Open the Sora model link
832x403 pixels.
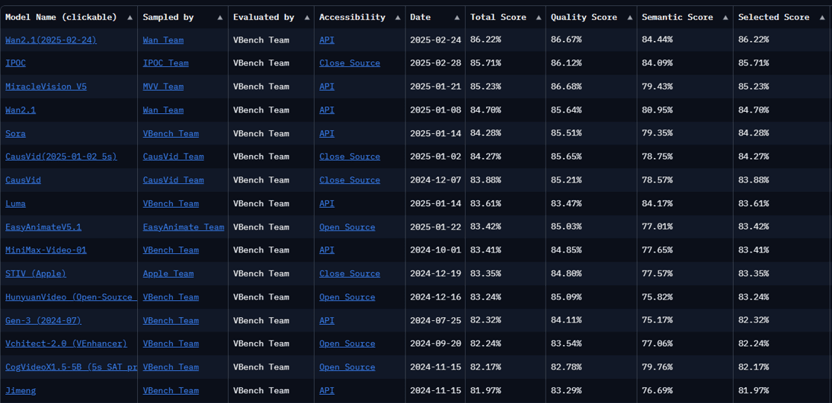[16, 133]
